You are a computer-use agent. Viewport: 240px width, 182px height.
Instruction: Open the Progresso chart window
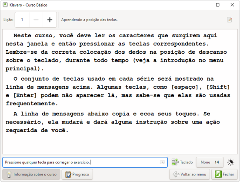pos(77,174)
